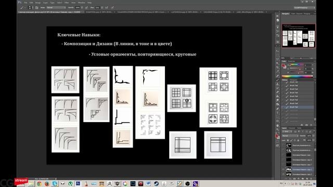
Task: Hide the bottom-most listed layer
Action: [283, 175]
